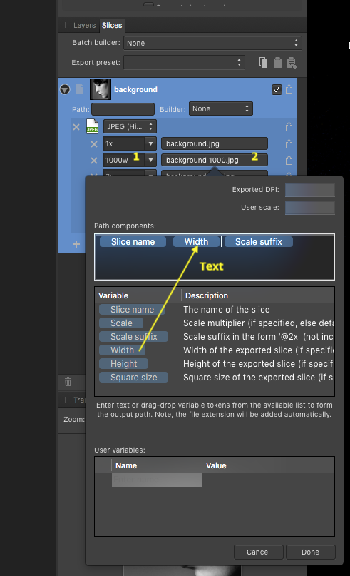The height and width of the screenshot is (576, 350).
Task: Export background 1000.jpg using its share icon
Action: click(x=289, y=161)
